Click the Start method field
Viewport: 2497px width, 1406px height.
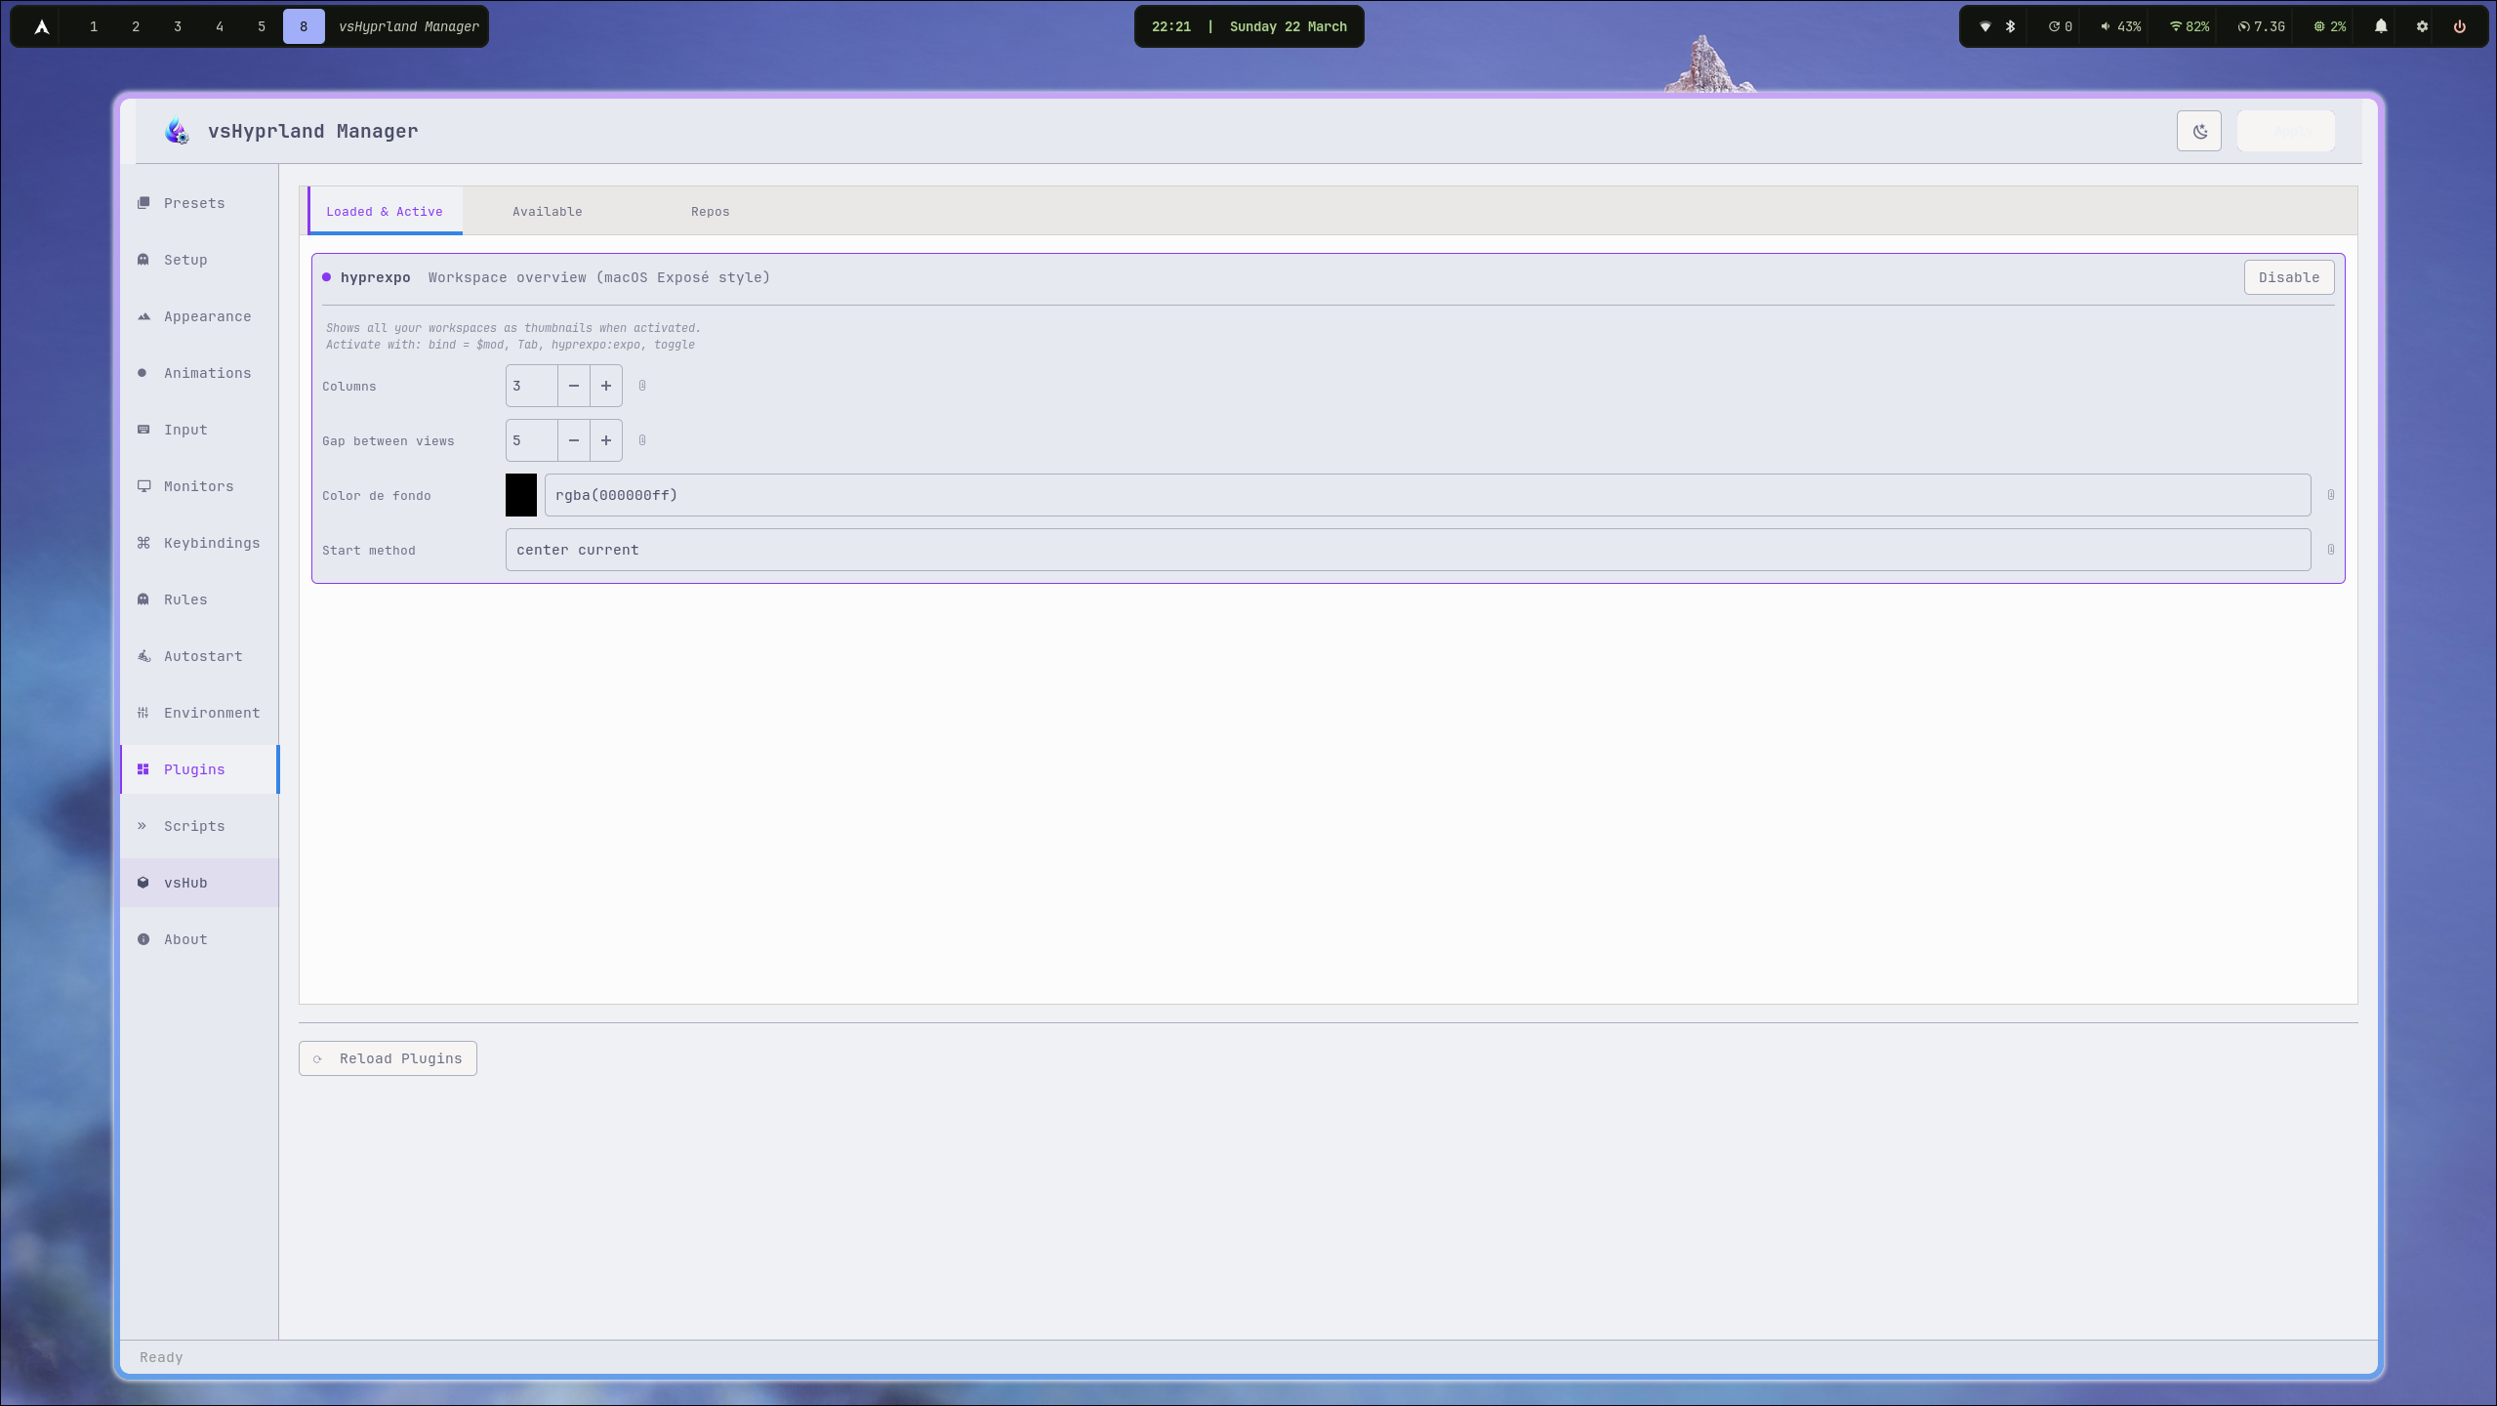(x=1408, y=550)
